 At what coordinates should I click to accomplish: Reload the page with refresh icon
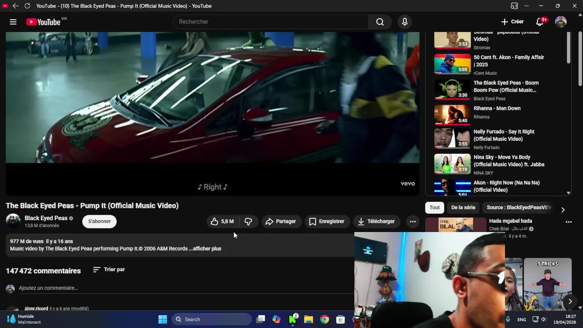(x=27, y=6)
